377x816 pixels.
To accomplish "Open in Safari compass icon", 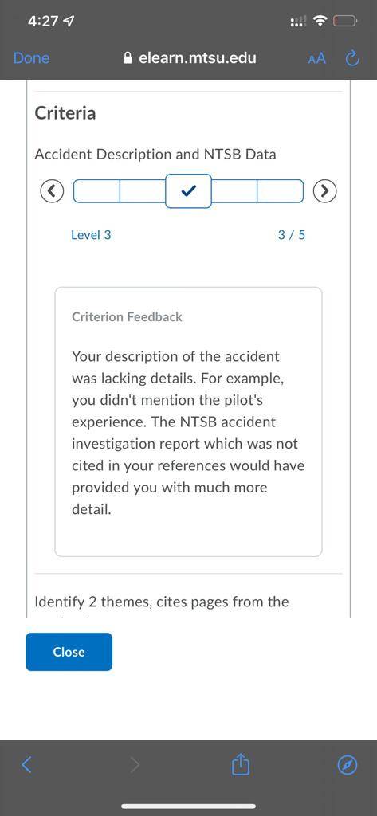I will (348, 765).
